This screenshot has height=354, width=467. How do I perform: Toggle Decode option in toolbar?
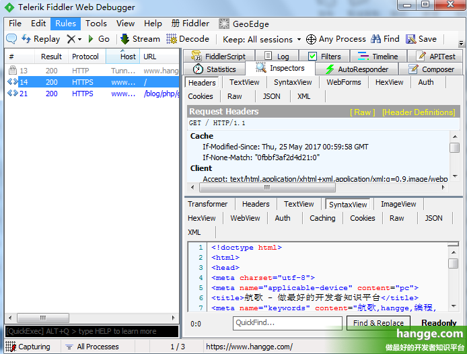click(x=188, y=39)
